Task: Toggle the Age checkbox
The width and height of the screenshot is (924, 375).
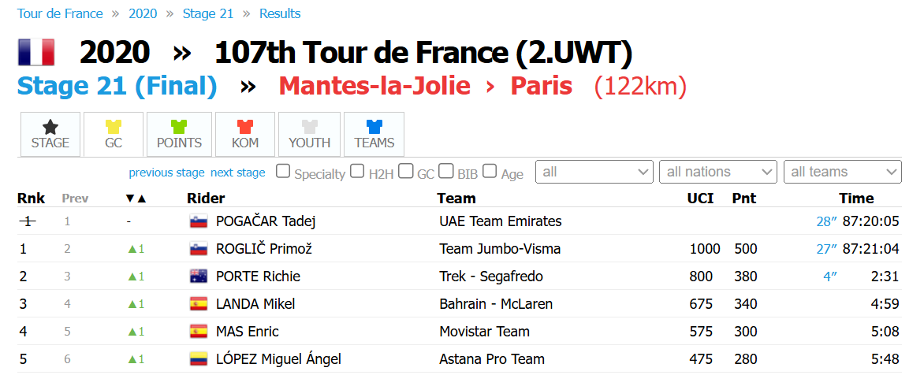Action: coord(490,171)
